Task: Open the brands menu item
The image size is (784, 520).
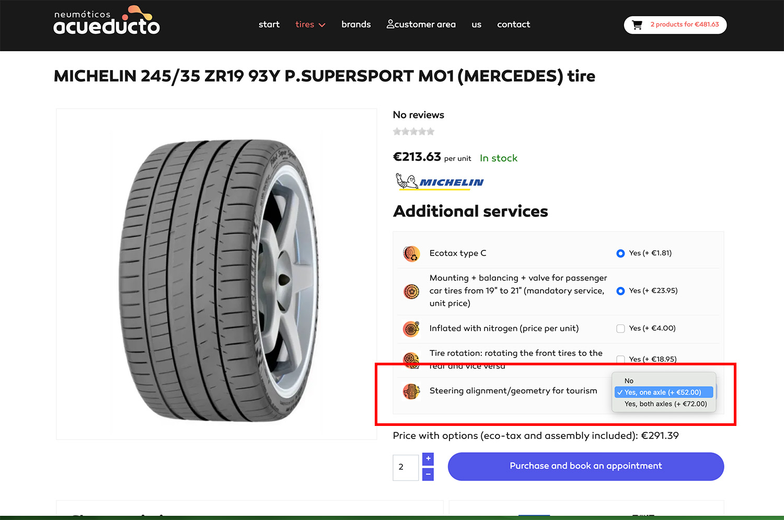Action: coord(356,25)
